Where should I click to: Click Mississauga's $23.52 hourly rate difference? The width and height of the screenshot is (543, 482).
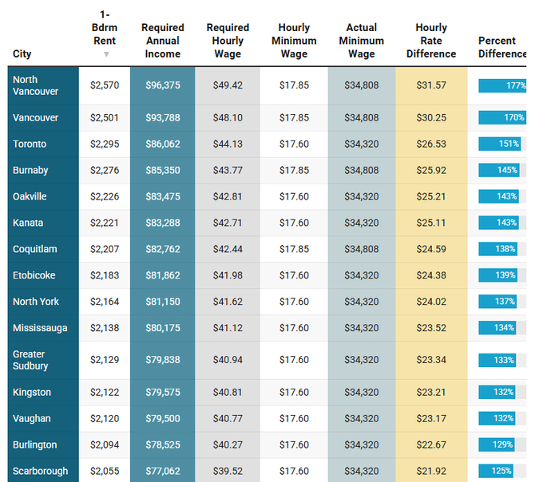pyautogui.click(x=431, y=328)
